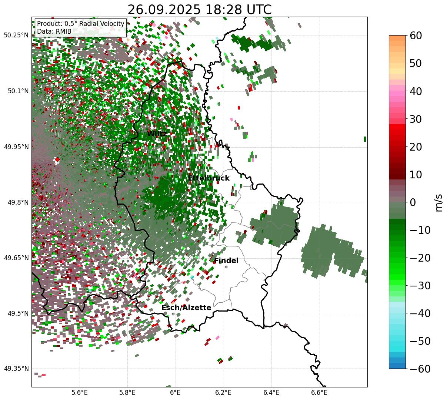The image size is (447, 400).
Task: Click the 49.5°N latitude tick label
Action: (x=17, y=313)
